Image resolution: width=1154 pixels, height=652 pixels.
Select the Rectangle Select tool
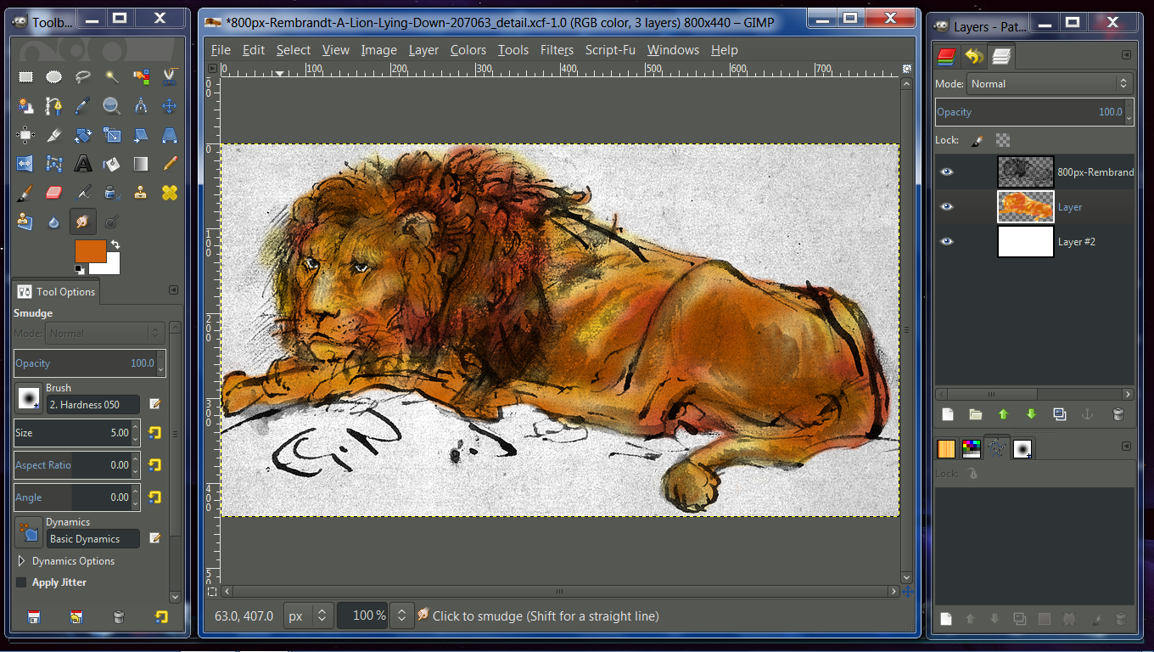click(x=25, y=77)
